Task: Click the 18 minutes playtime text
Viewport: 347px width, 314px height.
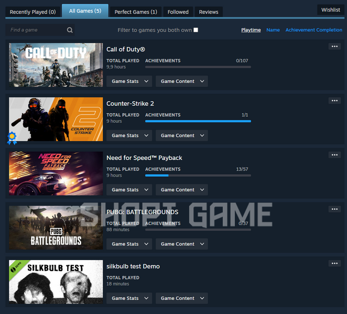Action: click(117, 284)
